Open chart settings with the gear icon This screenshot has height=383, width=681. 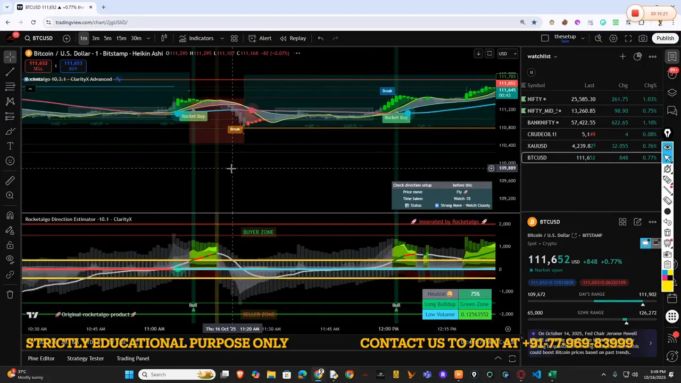pyautogui.click(x=613, y=38)
